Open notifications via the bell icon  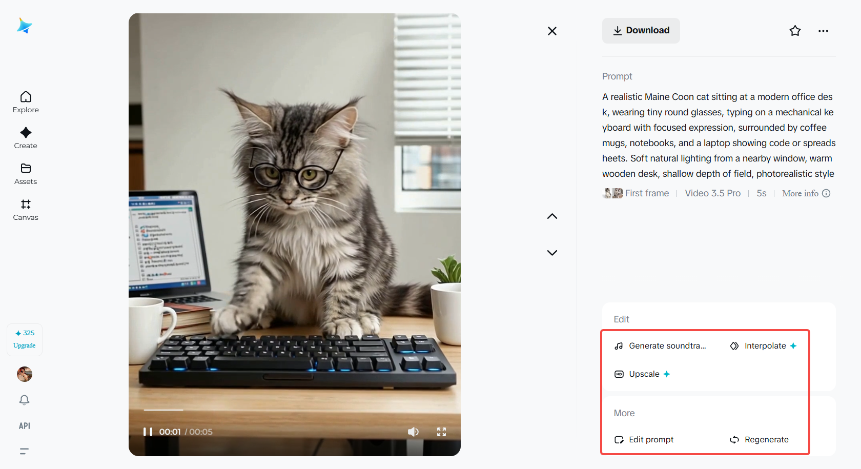point(24,400)
